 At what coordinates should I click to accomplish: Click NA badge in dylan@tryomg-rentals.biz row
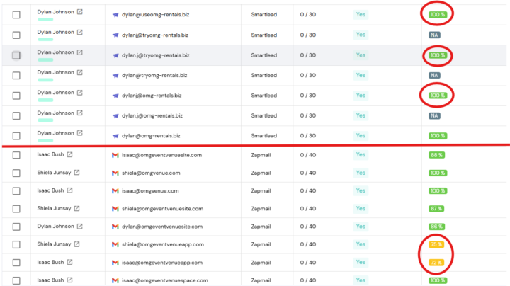click(434, 76)
